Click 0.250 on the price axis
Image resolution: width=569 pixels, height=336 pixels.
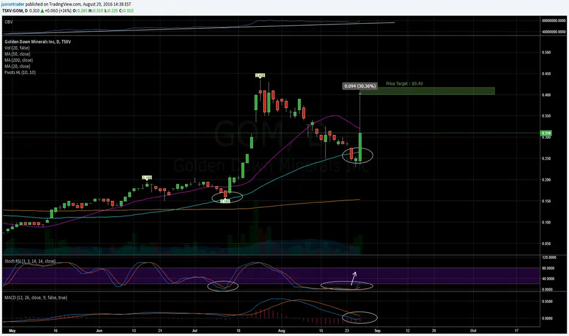546,159
